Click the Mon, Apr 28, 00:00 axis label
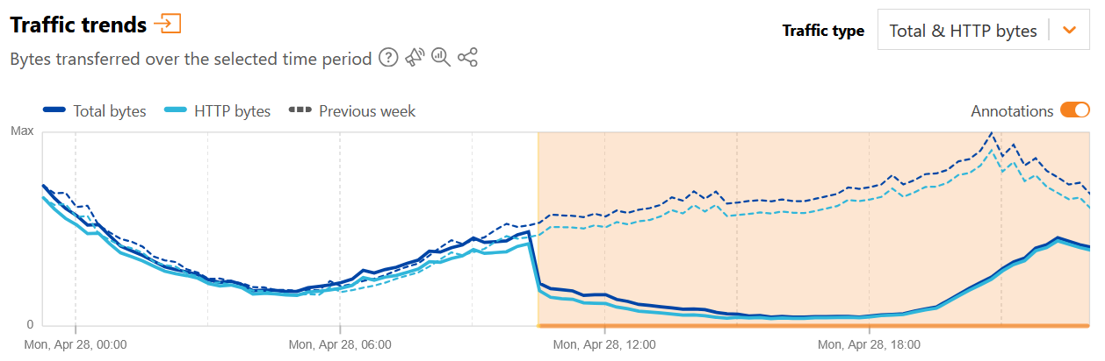The image size is (1105, 361). [x=76, y=344]
